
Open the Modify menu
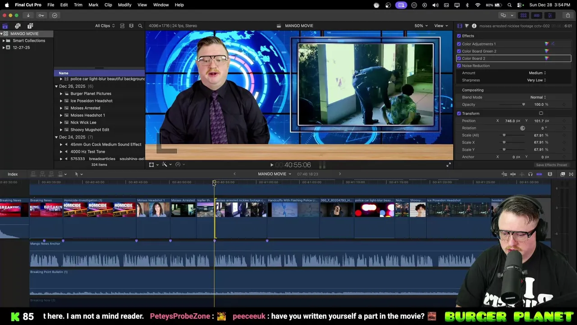(x=124, y=5)
